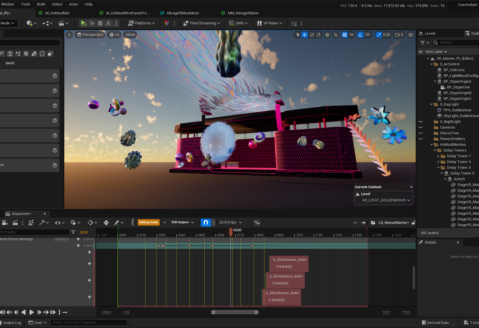Select the translate move tool in viewport

point(304,35)
